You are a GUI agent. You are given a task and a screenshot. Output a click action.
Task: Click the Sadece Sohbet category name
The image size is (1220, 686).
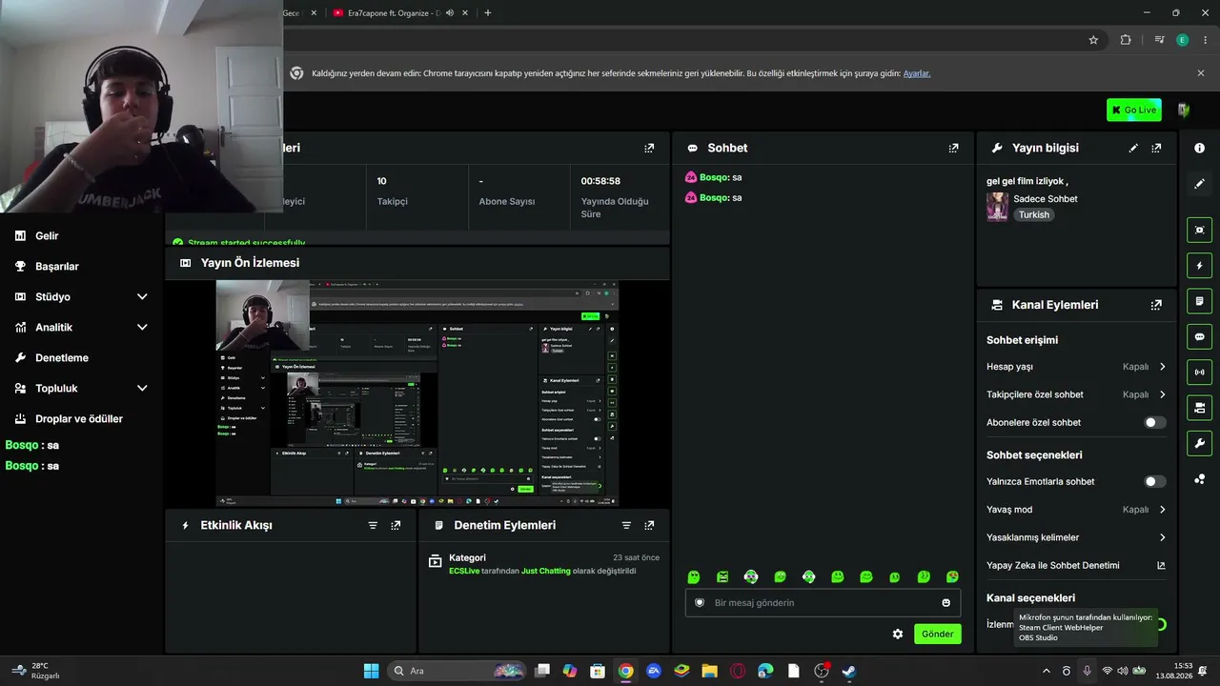(1046, 199)
